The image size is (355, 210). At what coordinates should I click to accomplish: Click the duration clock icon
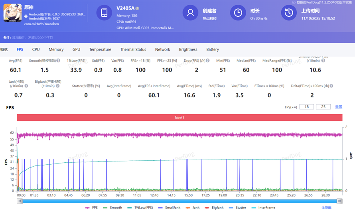[x=238, y=13]
